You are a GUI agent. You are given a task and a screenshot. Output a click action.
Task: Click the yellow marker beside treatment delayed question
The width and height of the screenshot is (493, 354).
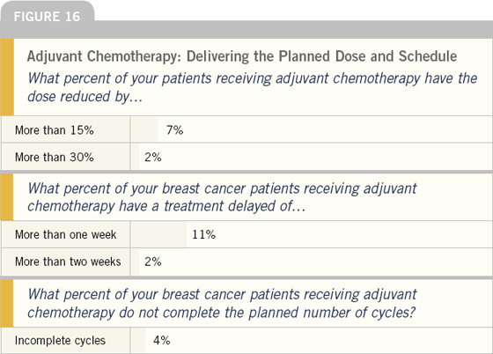pos(8,197)
